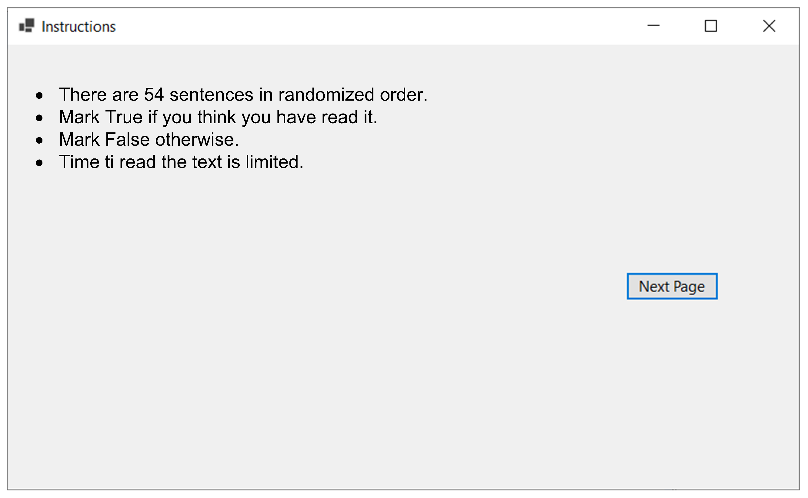Minimize the Instructions window

click(x=653, y=26)
